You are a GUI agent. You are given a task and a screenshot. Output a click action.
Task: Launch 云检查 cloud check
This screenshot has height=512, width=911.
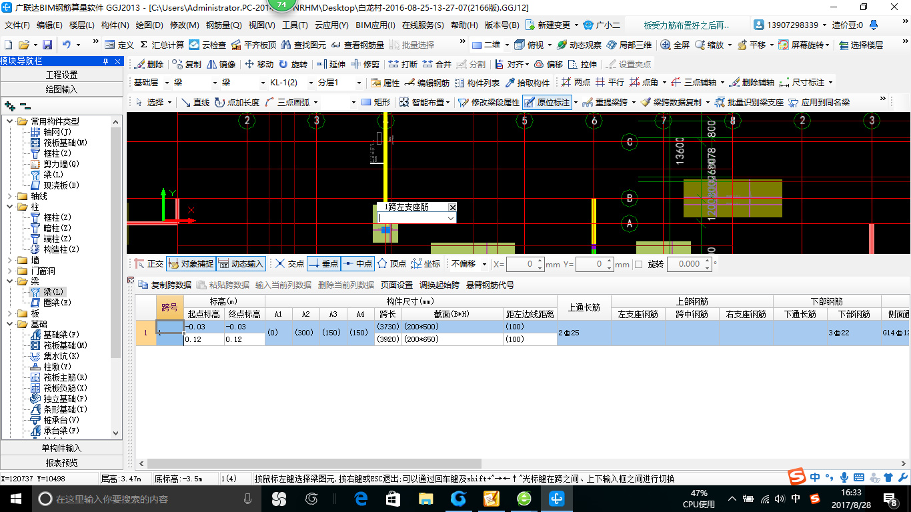pyautogui.click(x=207, y=45)
